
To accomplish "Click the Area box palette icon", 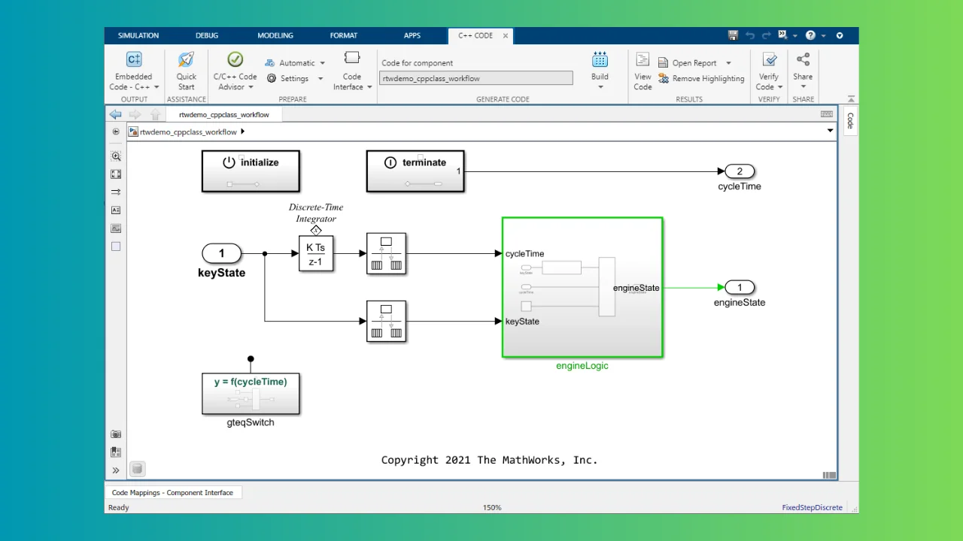I will pyautogui.click(x=116, y=246).
